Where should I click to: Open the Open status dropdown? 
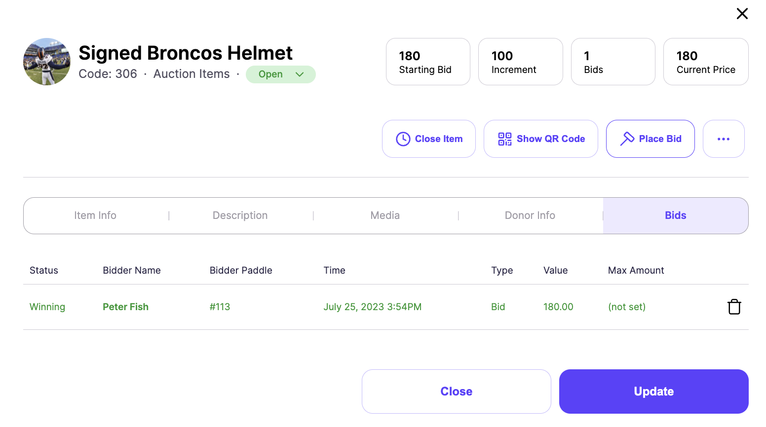(280, 74)
